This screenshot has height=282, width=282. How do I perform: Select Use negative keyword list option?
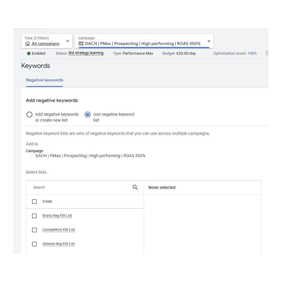[88, 115]
